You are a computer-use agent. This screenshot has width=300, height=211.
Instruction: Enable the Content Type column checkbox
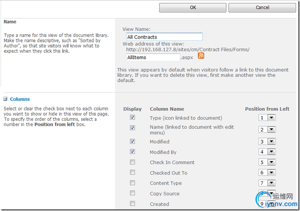[x=132, y=182]
